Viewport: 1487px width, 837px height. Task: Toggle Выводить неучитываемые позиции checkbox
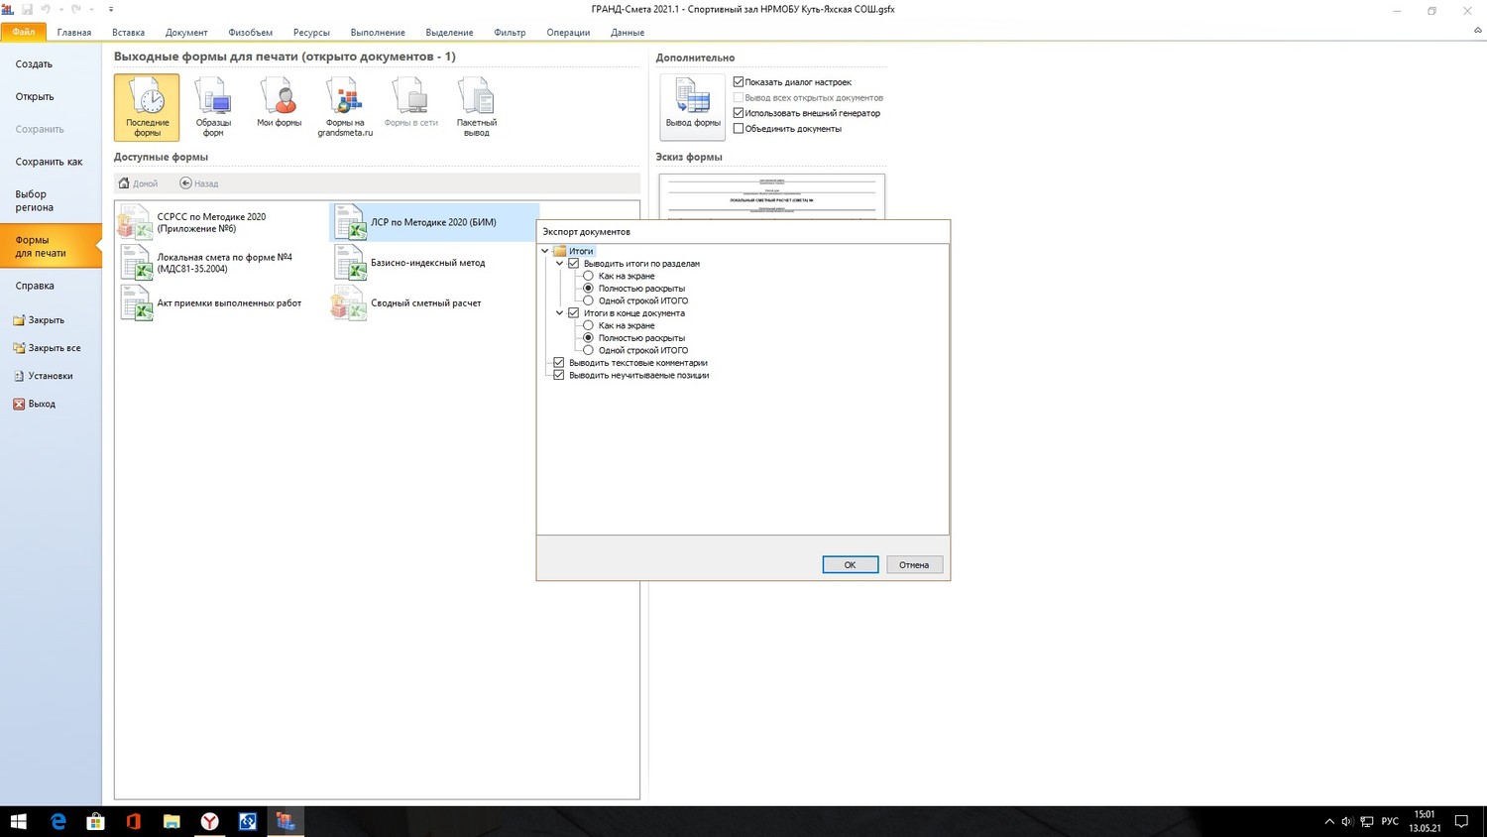click(559, 375)
